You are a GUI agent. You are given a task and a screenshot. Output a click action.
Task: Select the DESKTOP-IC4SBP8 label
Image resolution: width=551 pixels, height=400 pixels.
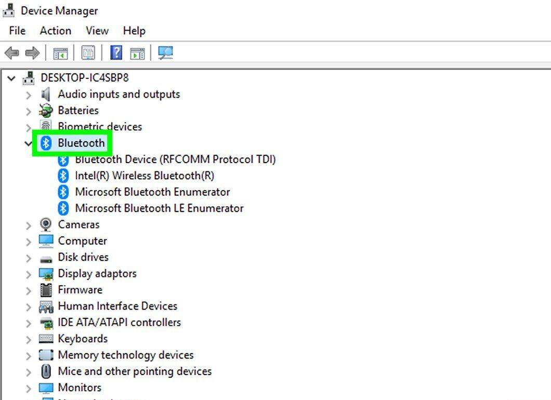tap(85, 77)
